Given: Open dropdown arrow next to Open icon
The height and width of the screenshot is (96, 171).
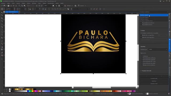Looking at the screenshot, I should tap(6, 6).
